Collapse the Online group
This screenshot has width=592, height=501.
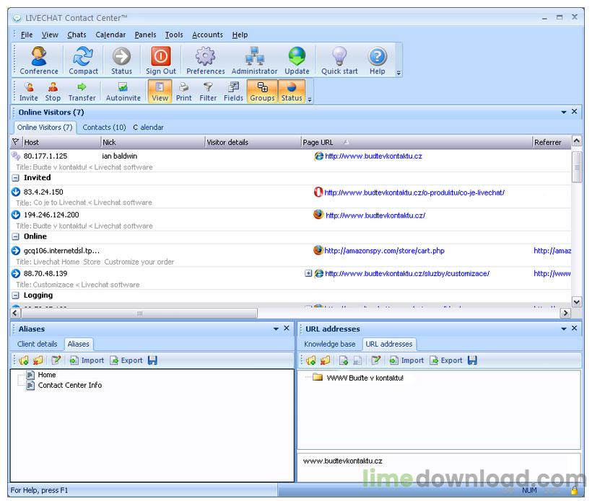[16, 237]
